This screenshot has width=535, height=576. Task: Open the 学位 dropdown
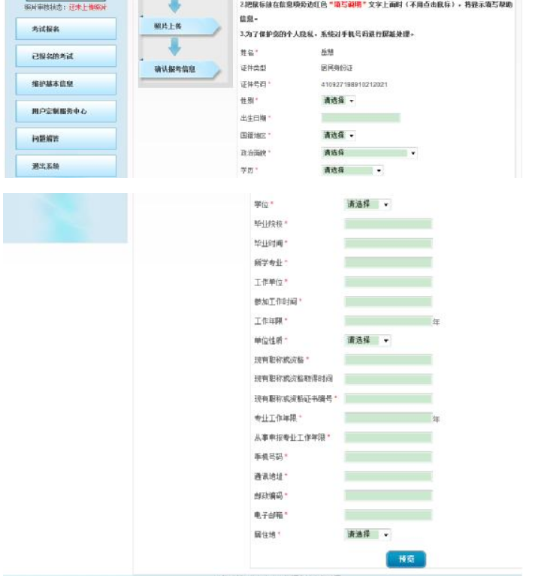367,204
